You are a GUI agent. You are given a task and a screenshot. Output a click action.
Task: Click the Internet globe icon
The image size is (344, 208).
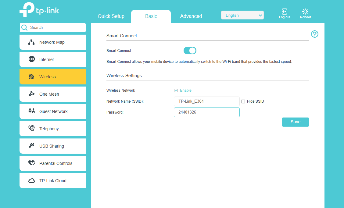pos(31,59)
